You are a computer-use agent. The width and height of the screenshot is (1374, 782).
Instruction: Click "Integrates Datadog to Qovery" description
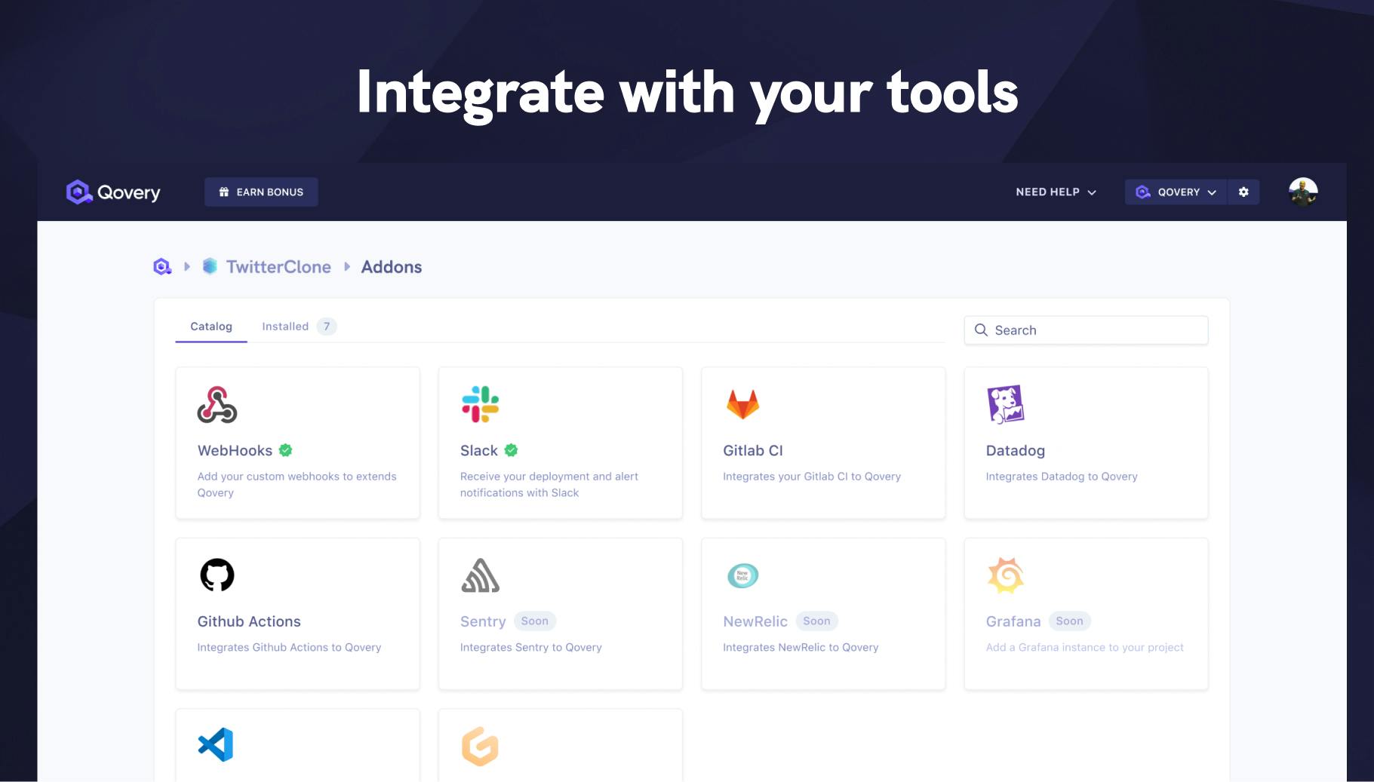[x=1062, y=477]
